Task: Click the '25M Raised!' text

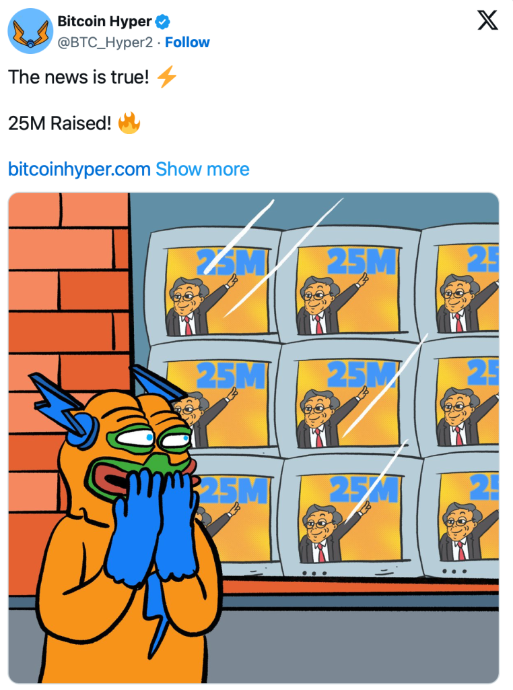Action: (60, 123)
